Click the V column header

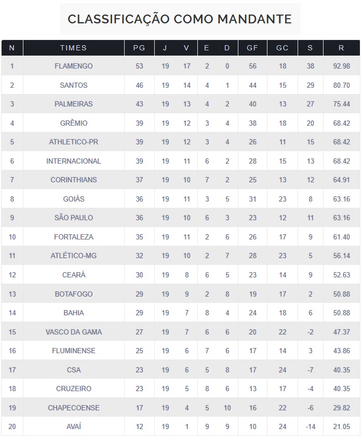[x=186, y=48]
